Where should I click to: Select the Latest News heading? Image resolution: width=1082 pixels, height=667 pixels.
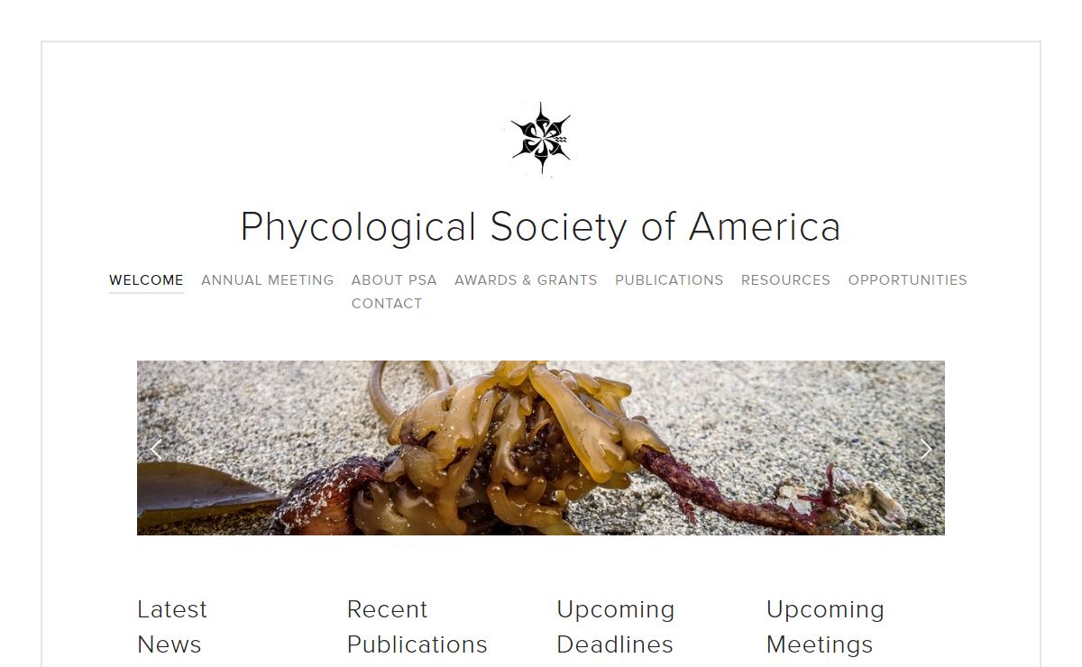coord(172,626)
